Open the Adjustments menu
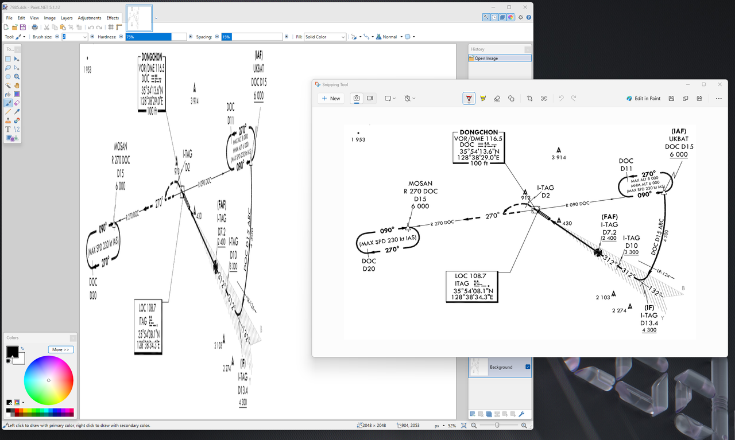Viewport: 735px width, 440px height. pyautogui.click(x=90, y=18)
